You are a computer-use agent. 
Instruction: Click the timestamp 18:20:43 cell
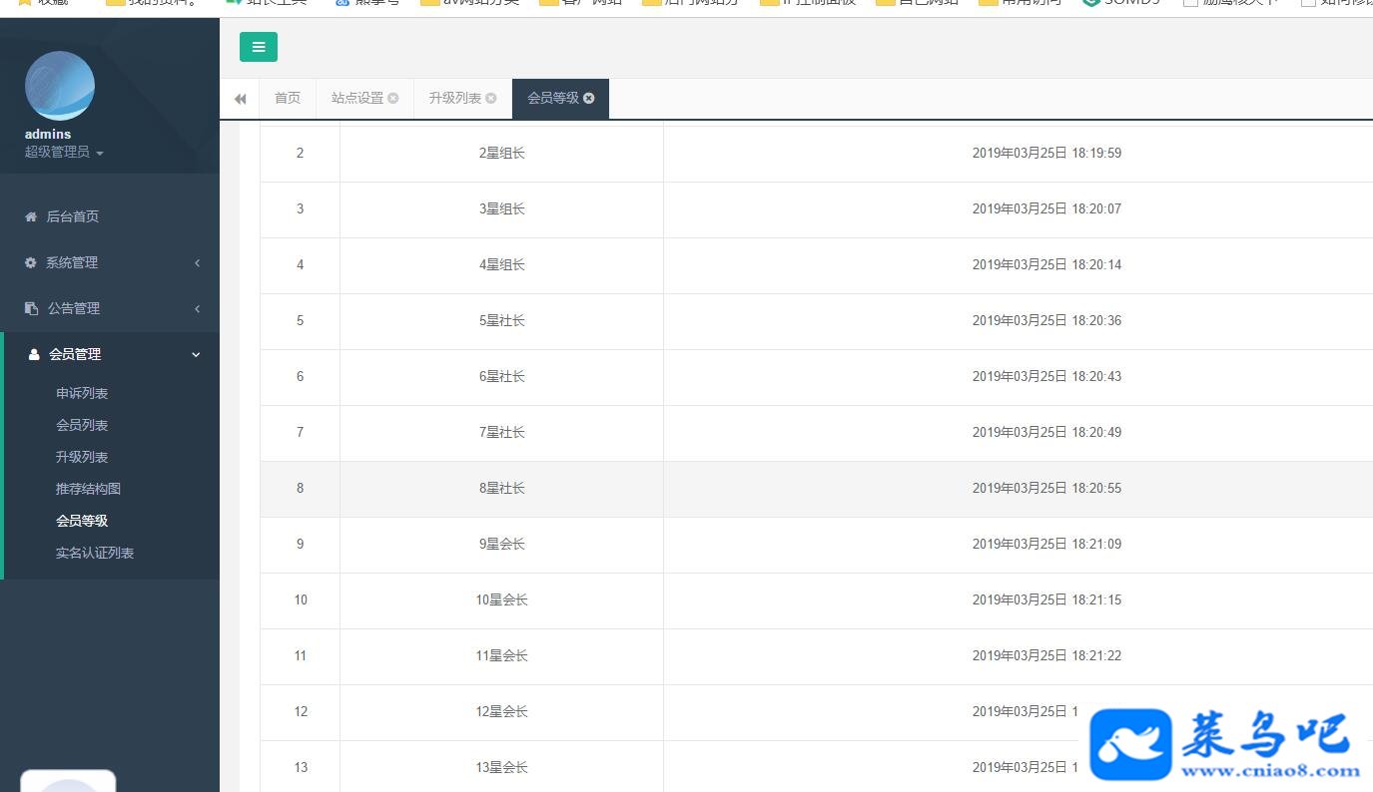pos(1019,377)
